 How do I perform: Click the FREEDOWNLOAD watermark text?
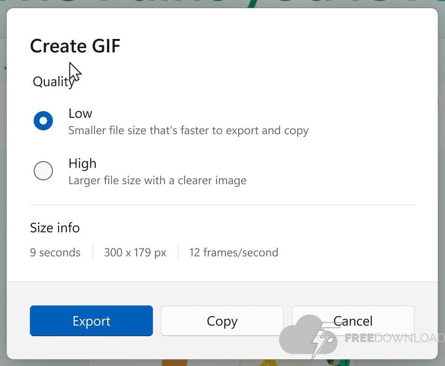pyautogui.click(x=394, y=338)
